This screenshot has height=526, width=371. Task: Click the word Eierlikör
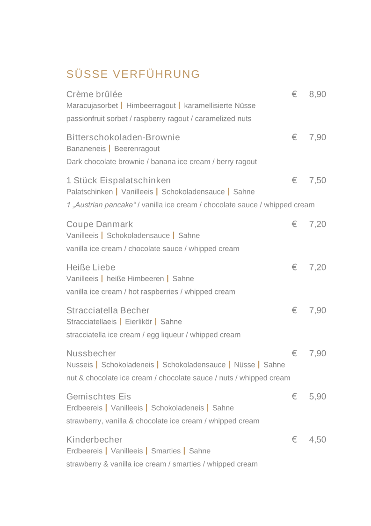138,322
